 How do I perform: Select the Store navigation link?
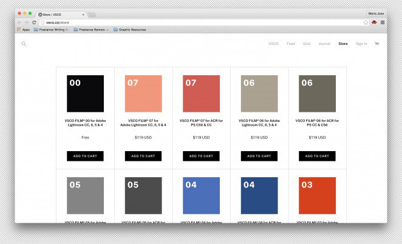coord(343,44)
